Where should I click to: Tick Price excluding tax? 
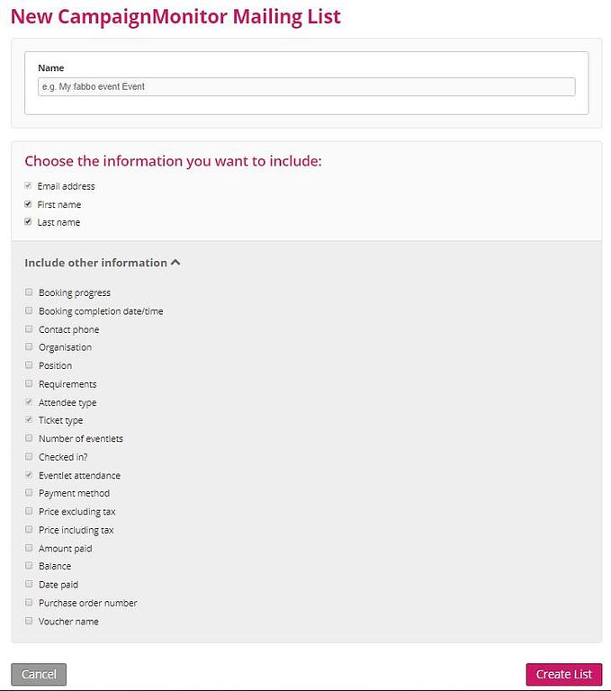29,511
